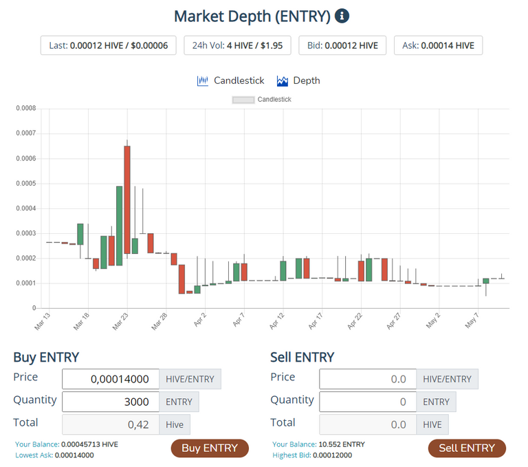This screenshot has width=528, height=467.
Task: Click ENTRY unit label in Buy Quantity
Action: 179,402
